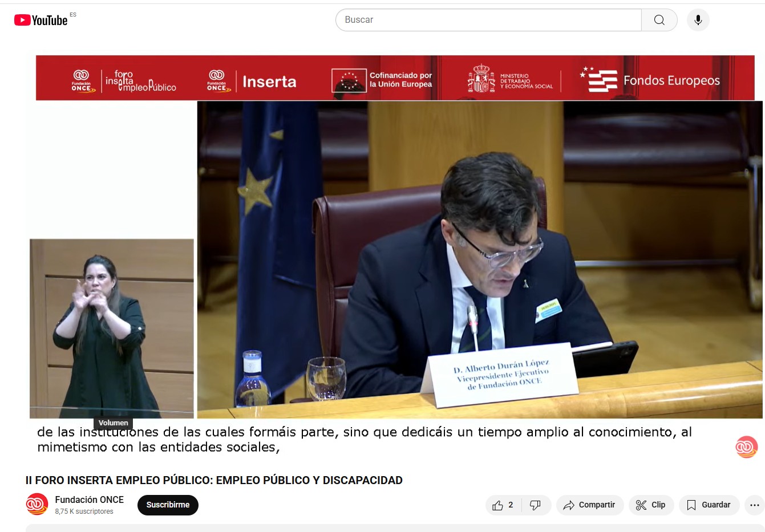The image size is (765, 532).
Task: Click the sign language interpreter inset
Action: (x=112, y=328)
